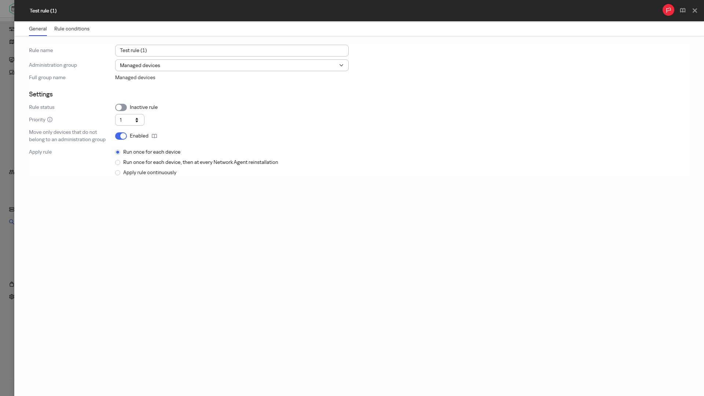Click the users icon in left sidebar
The width and height of the screenshot is (704, 396).
pos(12,172)
